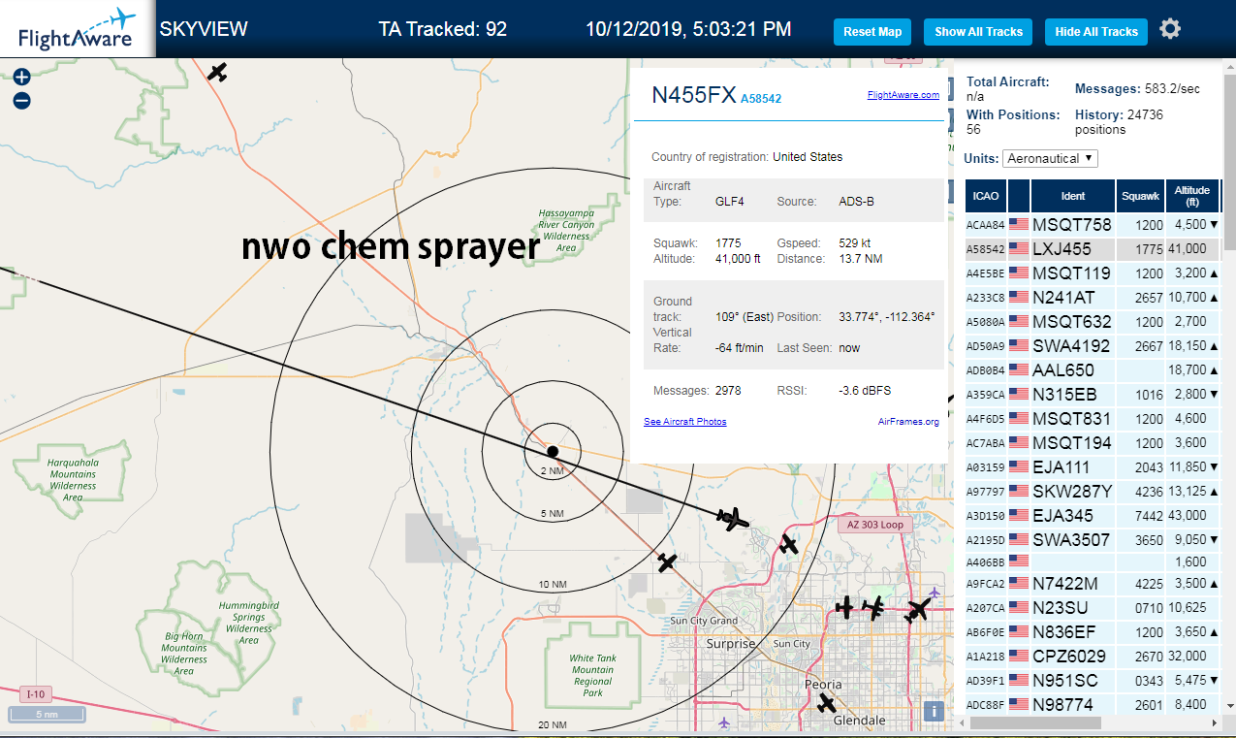Sort table by Altitude (ft) column header
1236x738 pixels.
pos(1192,196)
